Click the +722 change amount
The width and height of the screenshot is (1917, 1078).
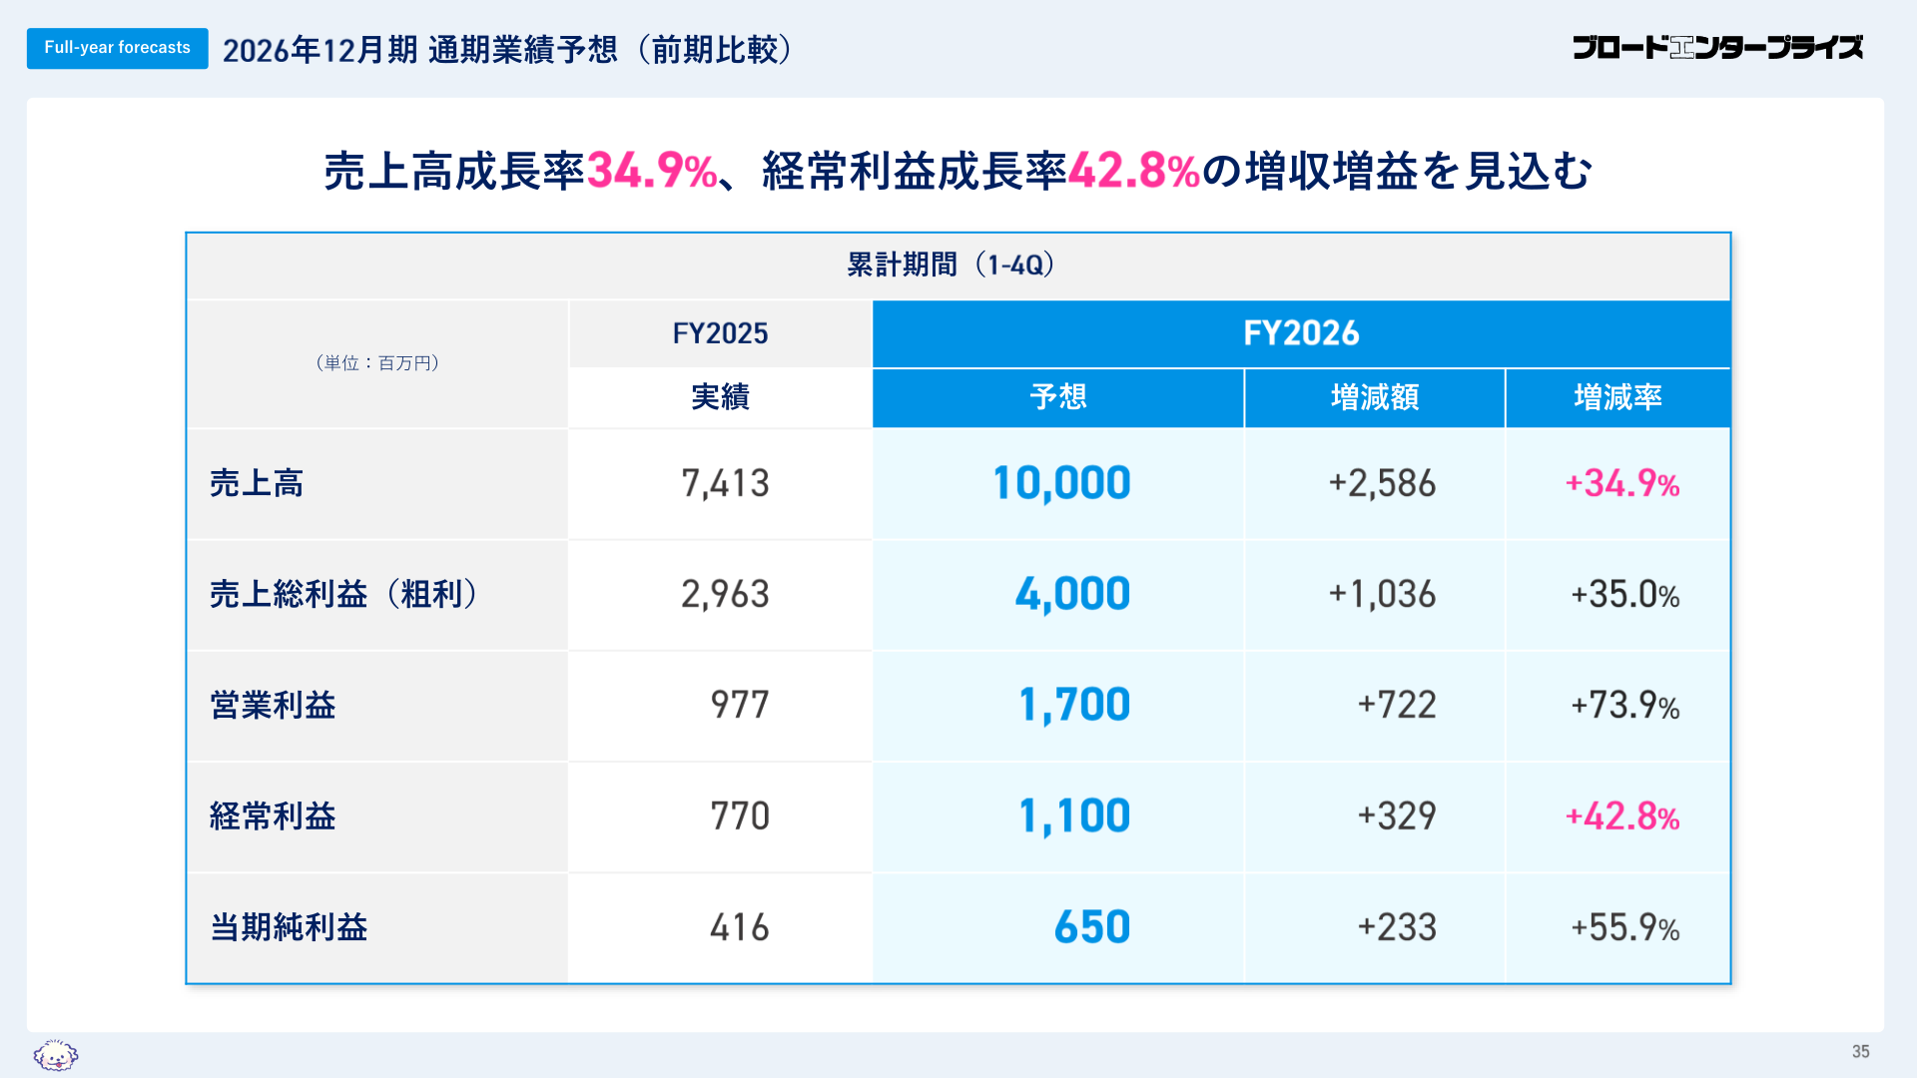click(x=1397, y=706)
